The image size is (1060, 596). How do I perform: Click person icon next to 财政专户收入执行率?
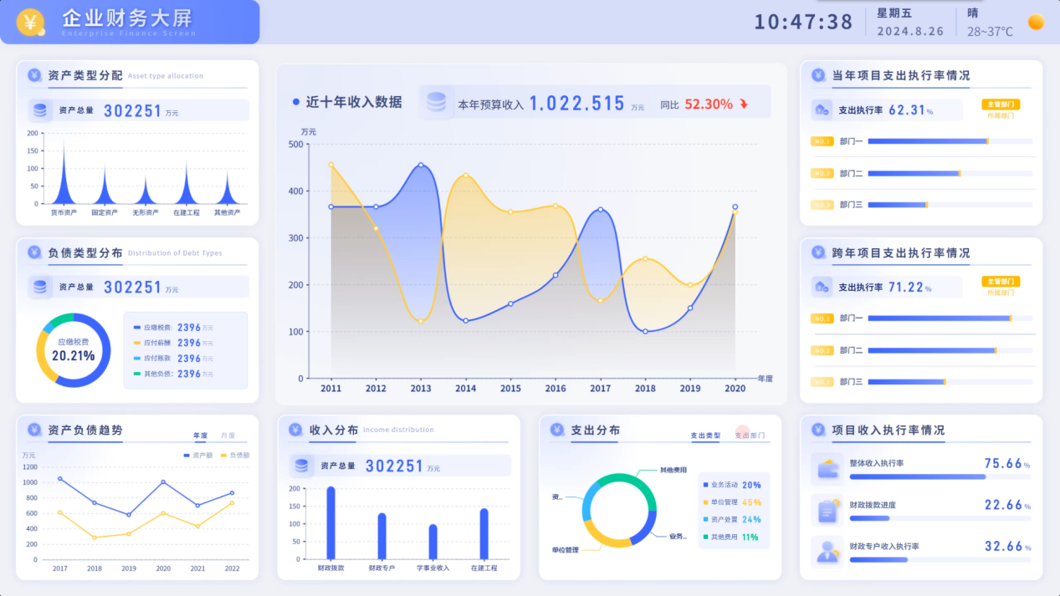click(x=827, y=552)
